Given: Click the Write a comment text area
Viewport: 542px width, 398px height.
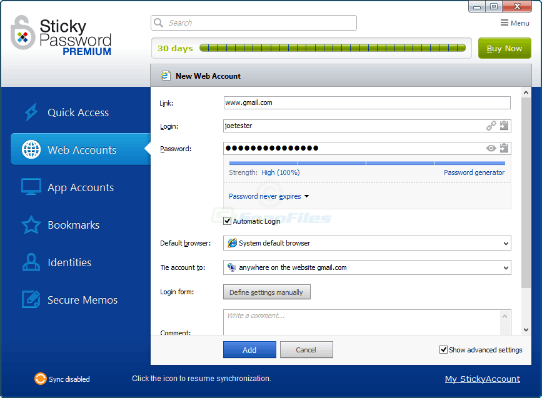Looking at the screenshot, I should point(361,322).
